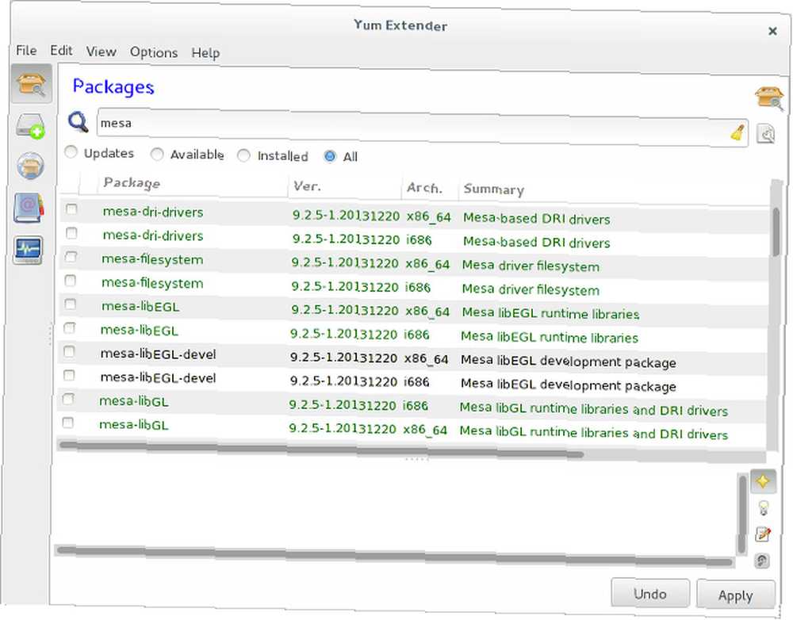The width and height of the screenshot is (793, 620).
Task: Open the File menu
Action: pos(26,50)
